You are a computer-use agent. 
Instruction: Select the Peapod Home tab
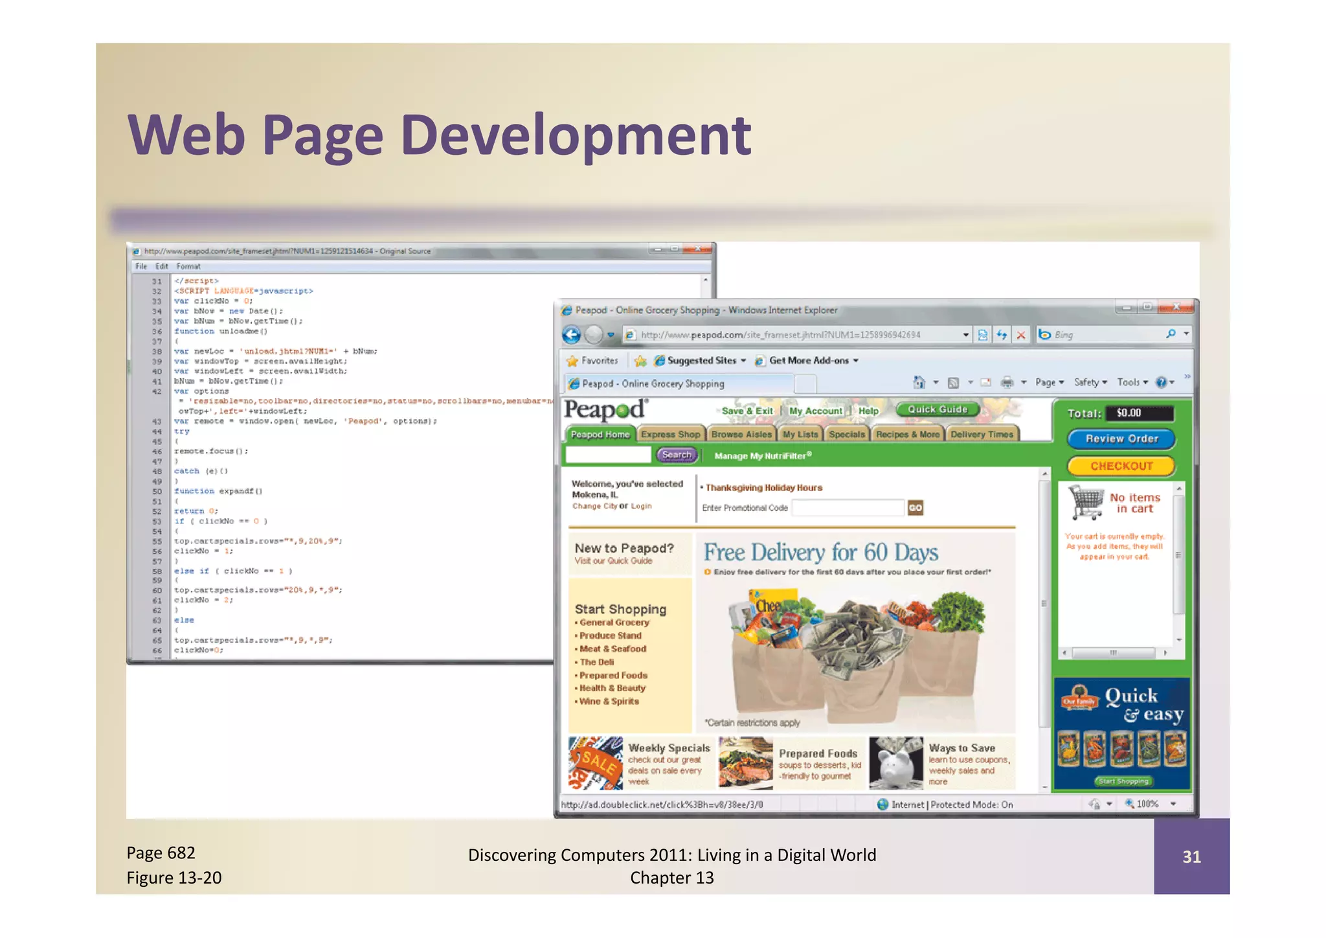[x=600, y=435]
